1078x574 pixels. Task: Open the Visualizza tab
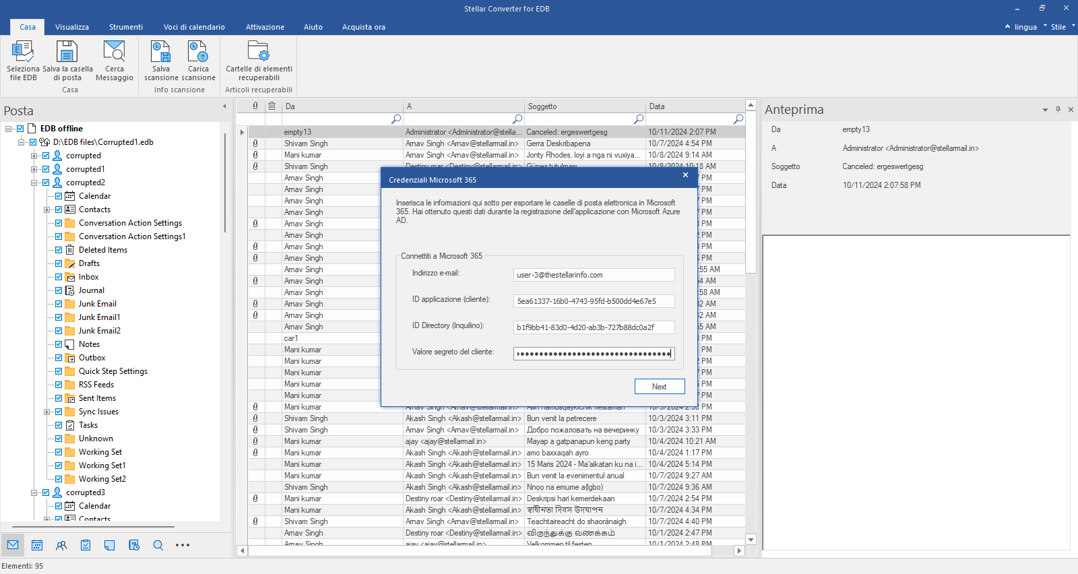coord(72,27)
